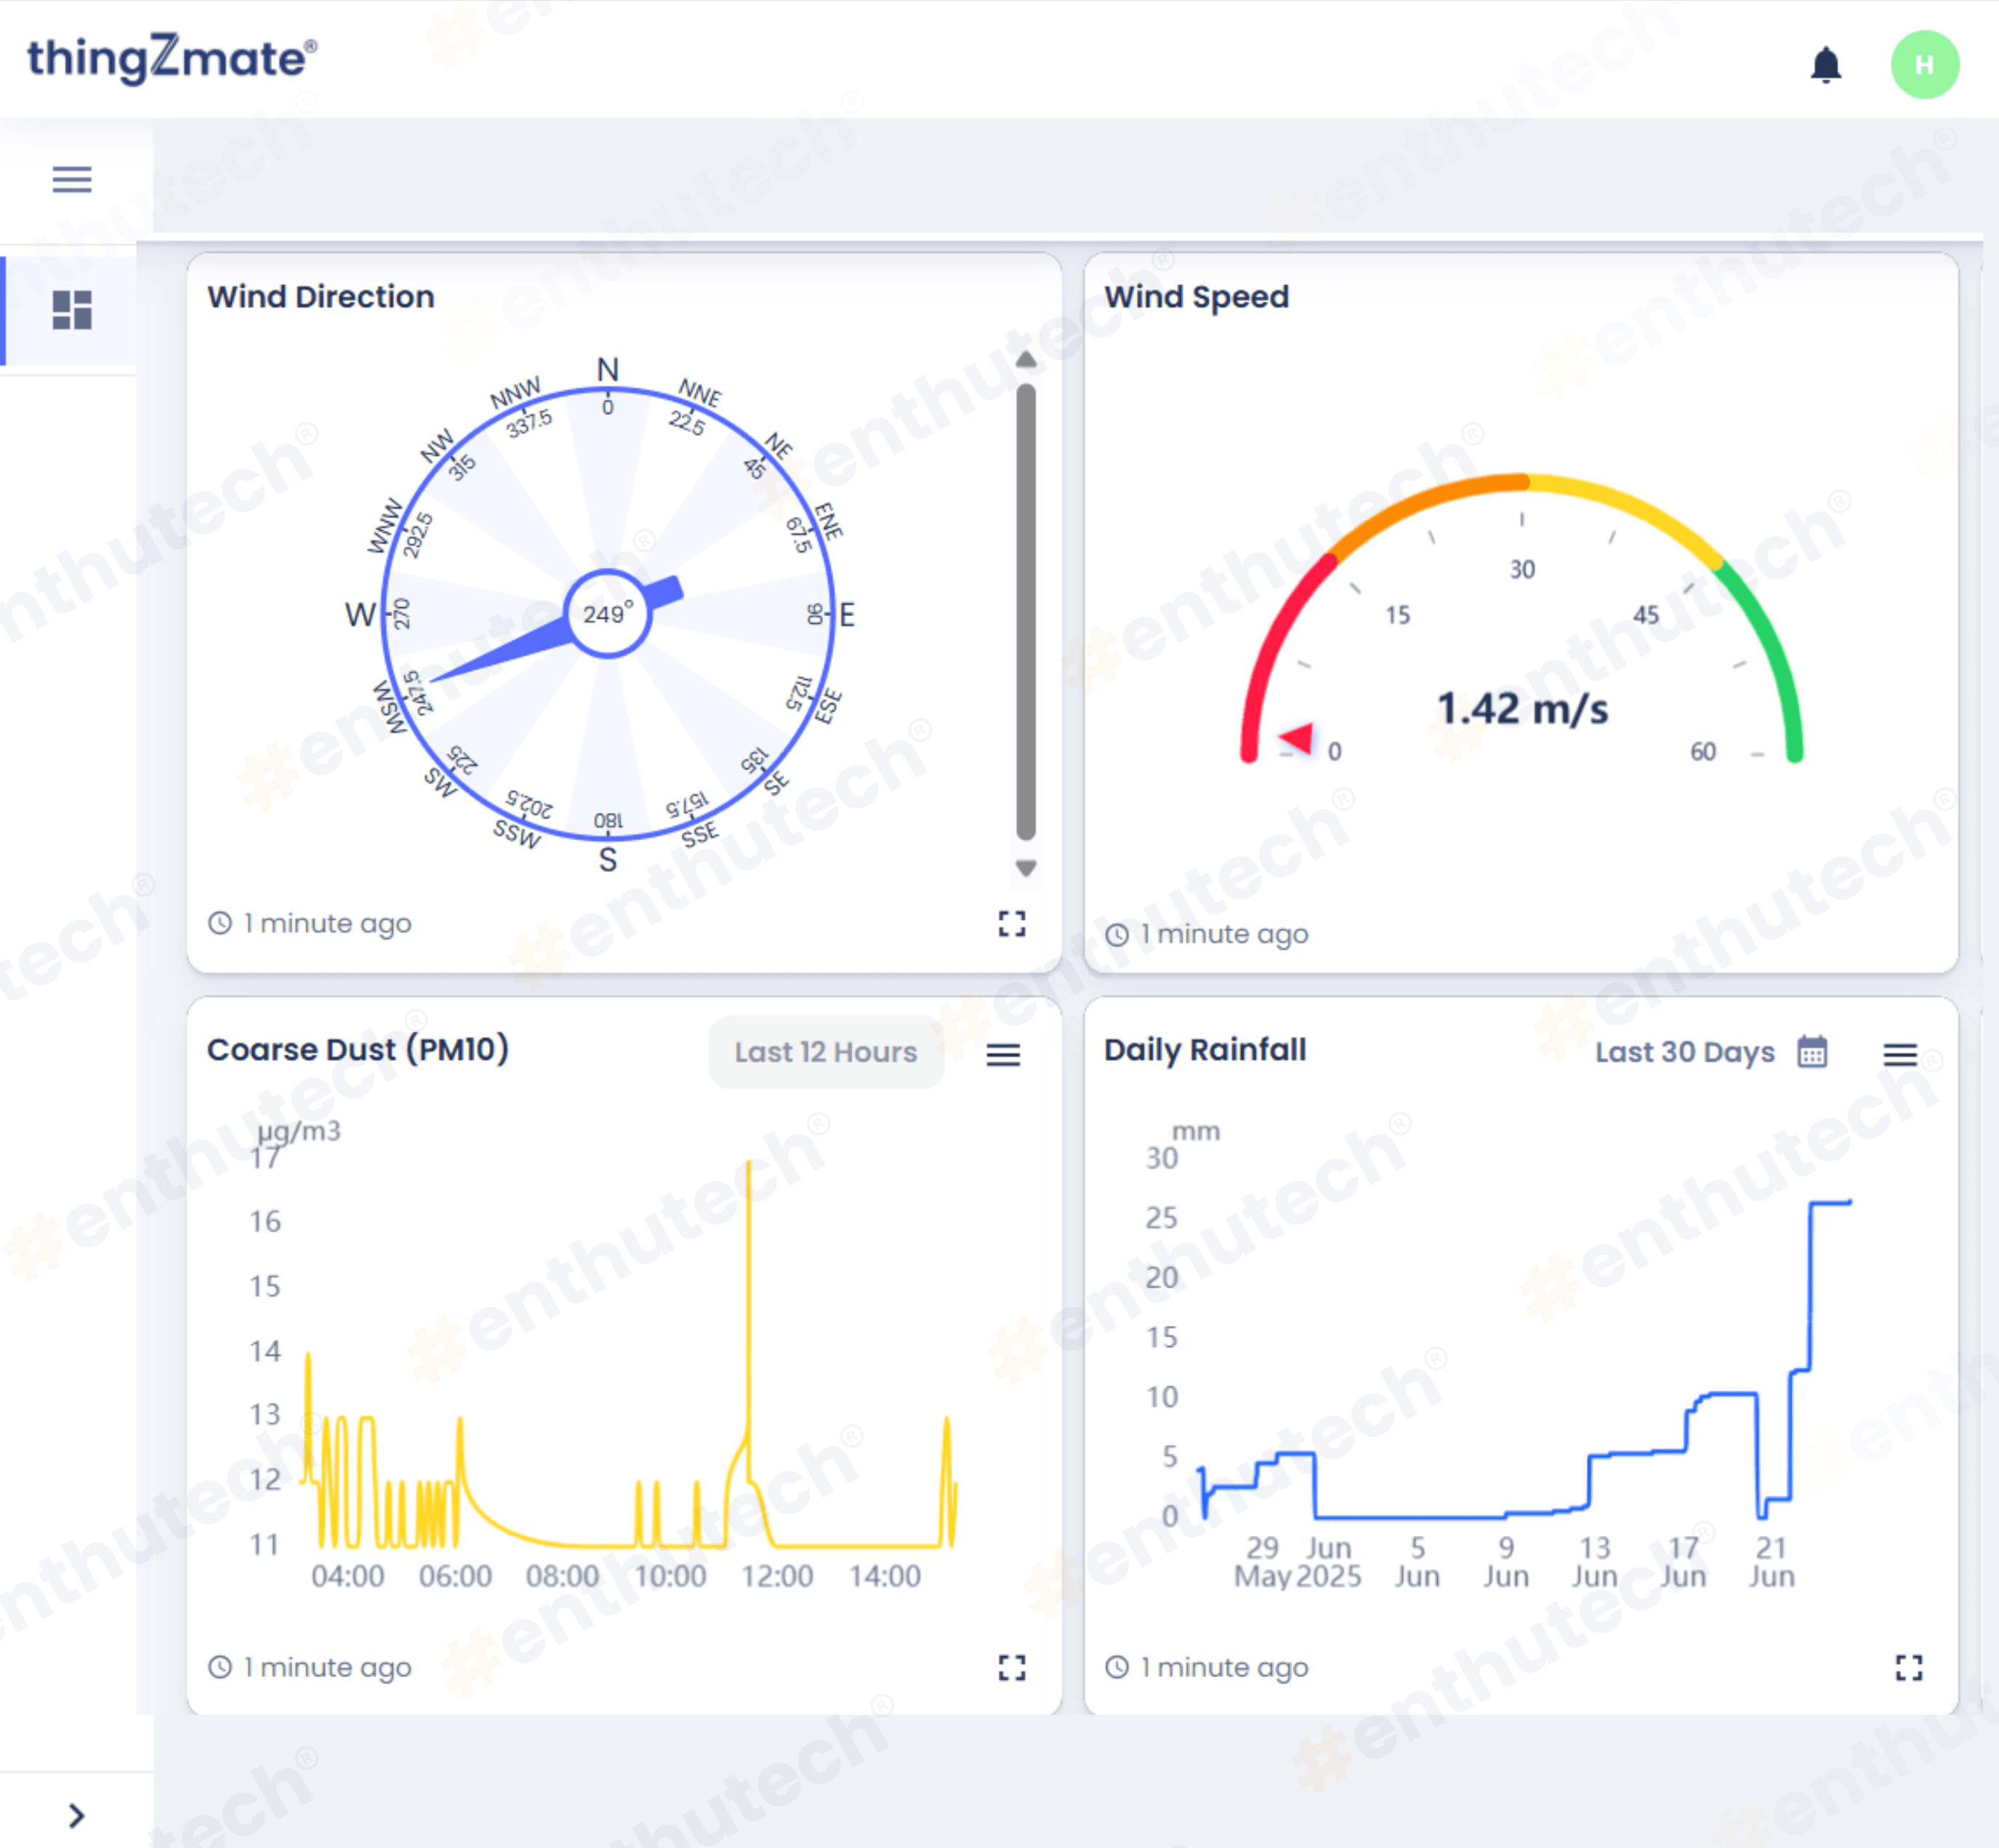Toggle the hamburger sidebar menu

point(72,179)
